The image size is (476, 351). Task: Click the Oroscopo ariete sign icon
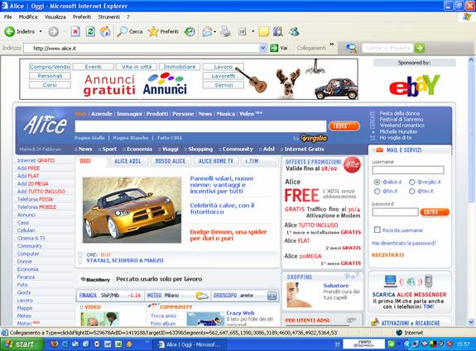click(272, 296)
